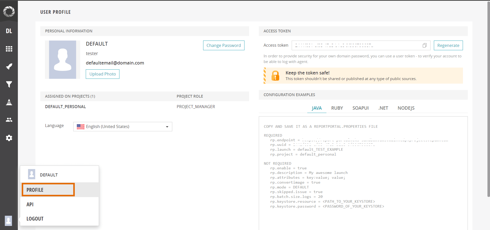
Task: Switch to the NODEJS configuration tab
Action: [406, 108]
